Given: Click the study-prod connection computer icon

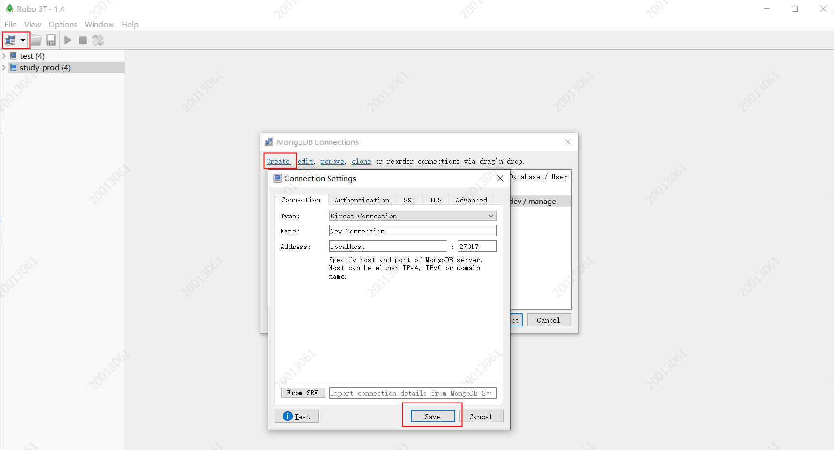Looking at the screenshot, I should [14, 67].
